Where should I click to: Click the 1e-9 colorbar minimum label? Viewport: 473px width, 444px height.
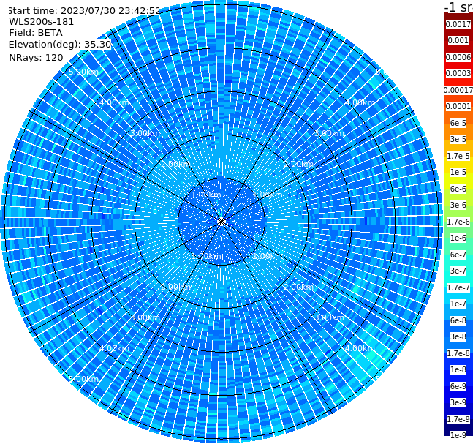(x=458, y=435)
